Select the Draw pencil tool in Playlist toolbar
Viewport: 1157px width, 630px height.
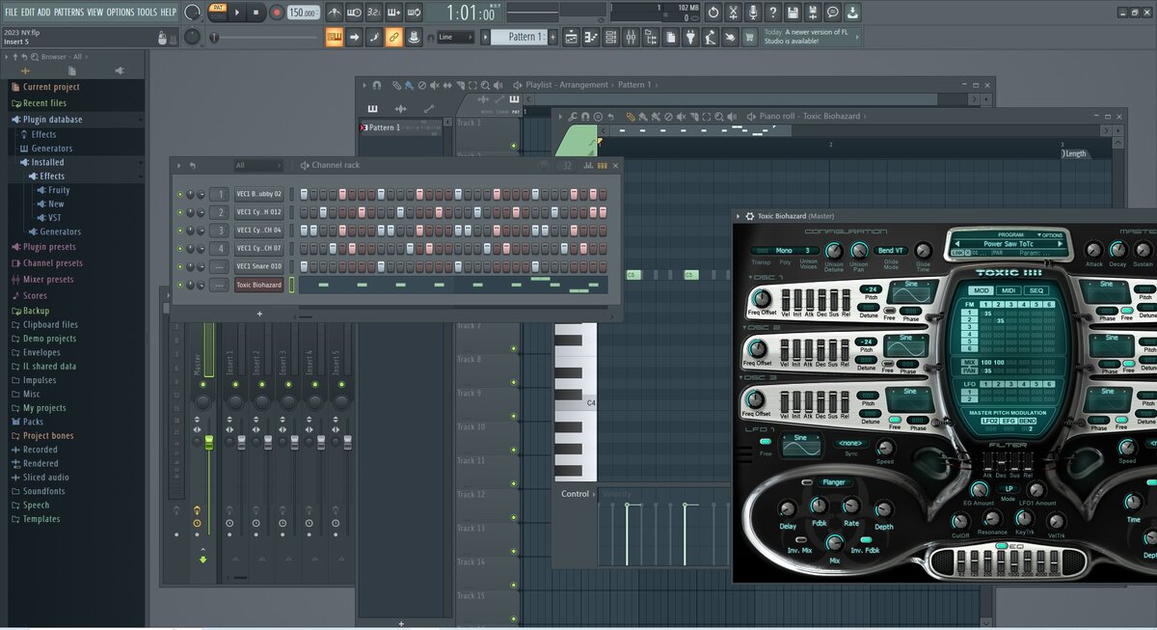(x=398, y=85)
